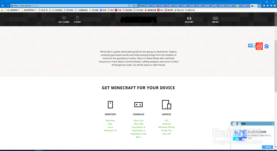The width and height of the screenshot is (277, 151).
Task: Switch to the tab labeled mi...
Action: tap(247, 6)
